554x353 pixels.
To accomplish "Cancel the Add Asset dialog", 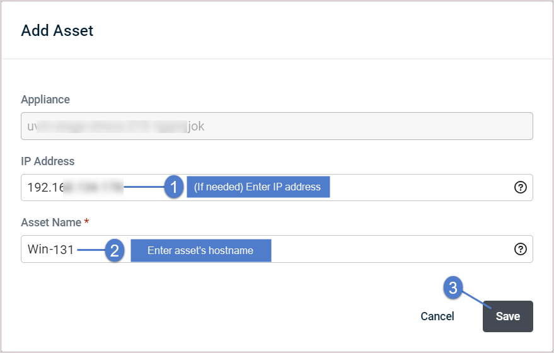I will tap(437, 316).
